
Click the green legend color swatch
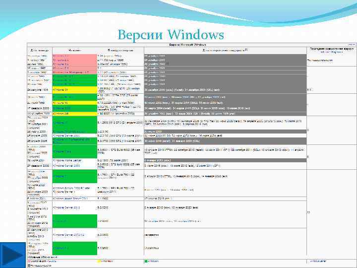click(x=146, y=261)
